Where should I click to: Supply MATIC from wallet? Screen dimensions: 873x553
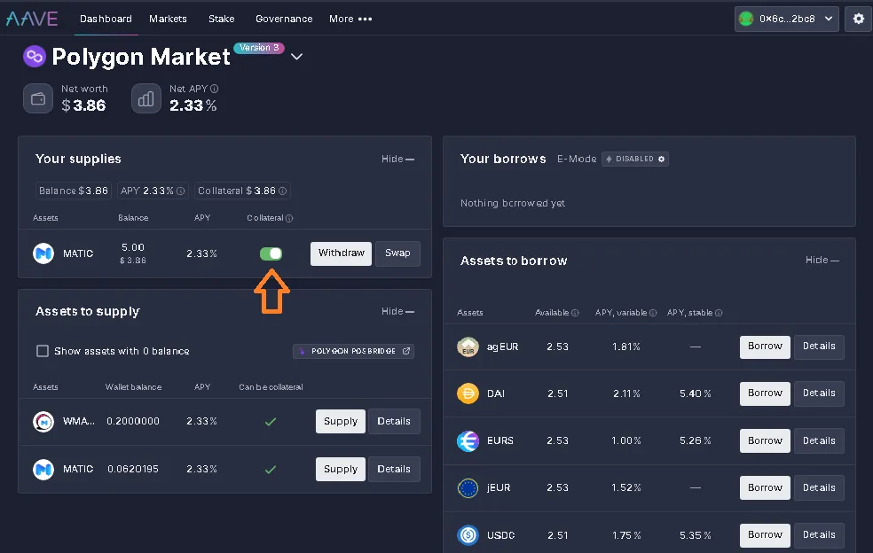340,470
